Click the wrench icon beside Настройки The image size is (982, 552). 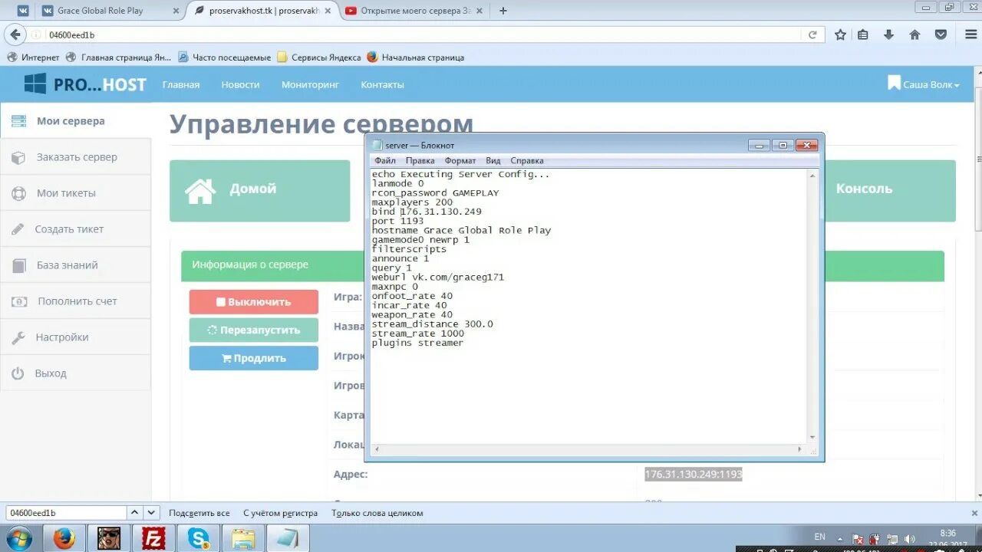[18, 337]
